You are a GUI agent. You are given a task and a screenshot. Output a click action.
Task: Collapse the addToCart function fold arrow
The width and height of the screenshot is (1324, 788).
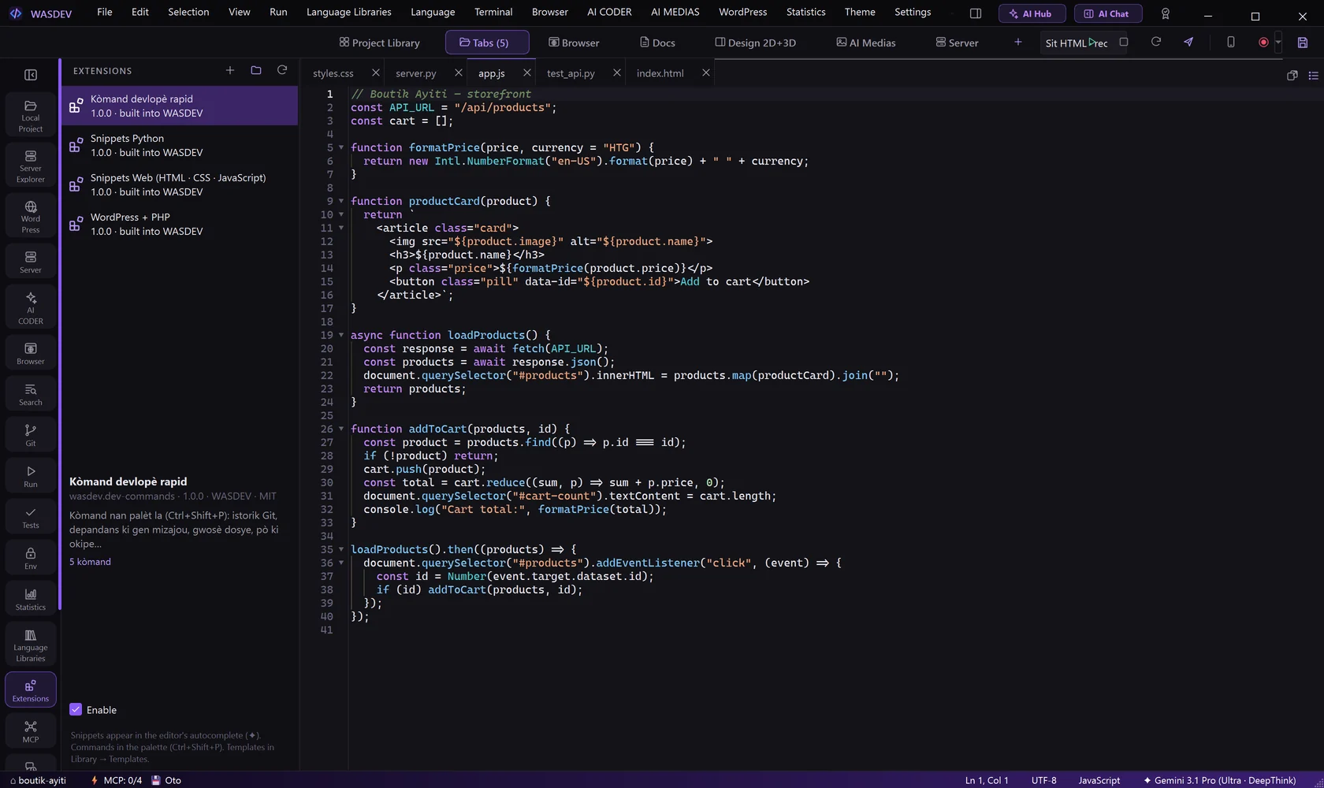[x=341, y=429]
